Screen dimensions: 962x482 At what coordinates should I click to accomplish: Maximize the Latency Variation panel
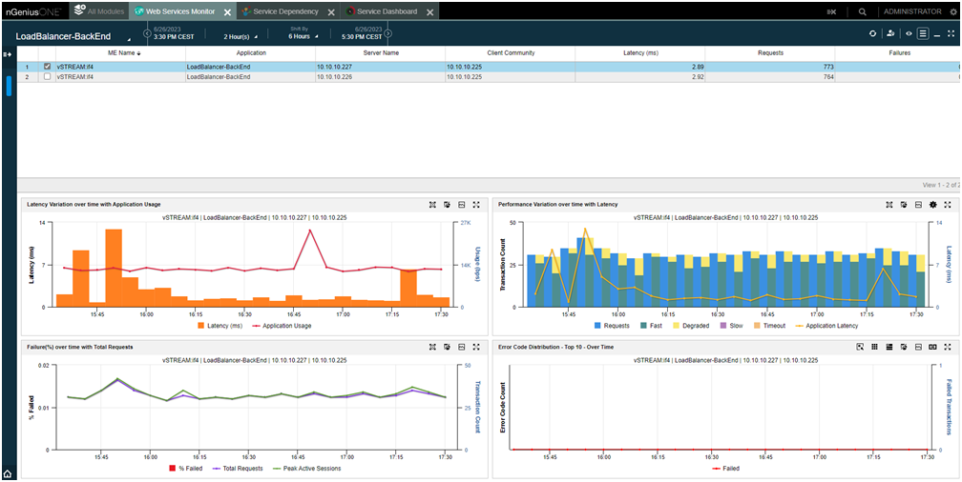[x=476, y=205]
